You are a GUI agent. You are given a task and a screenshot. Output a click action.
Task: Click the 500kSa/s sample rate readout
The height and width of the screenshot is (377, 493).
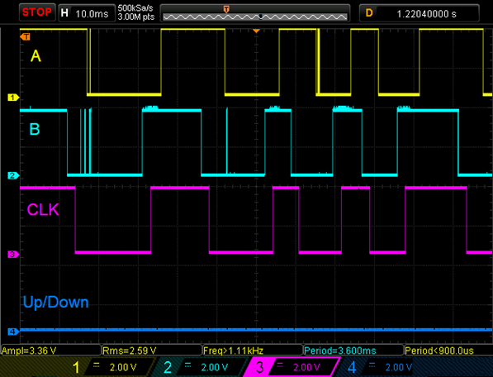click(x=135, y=8)
